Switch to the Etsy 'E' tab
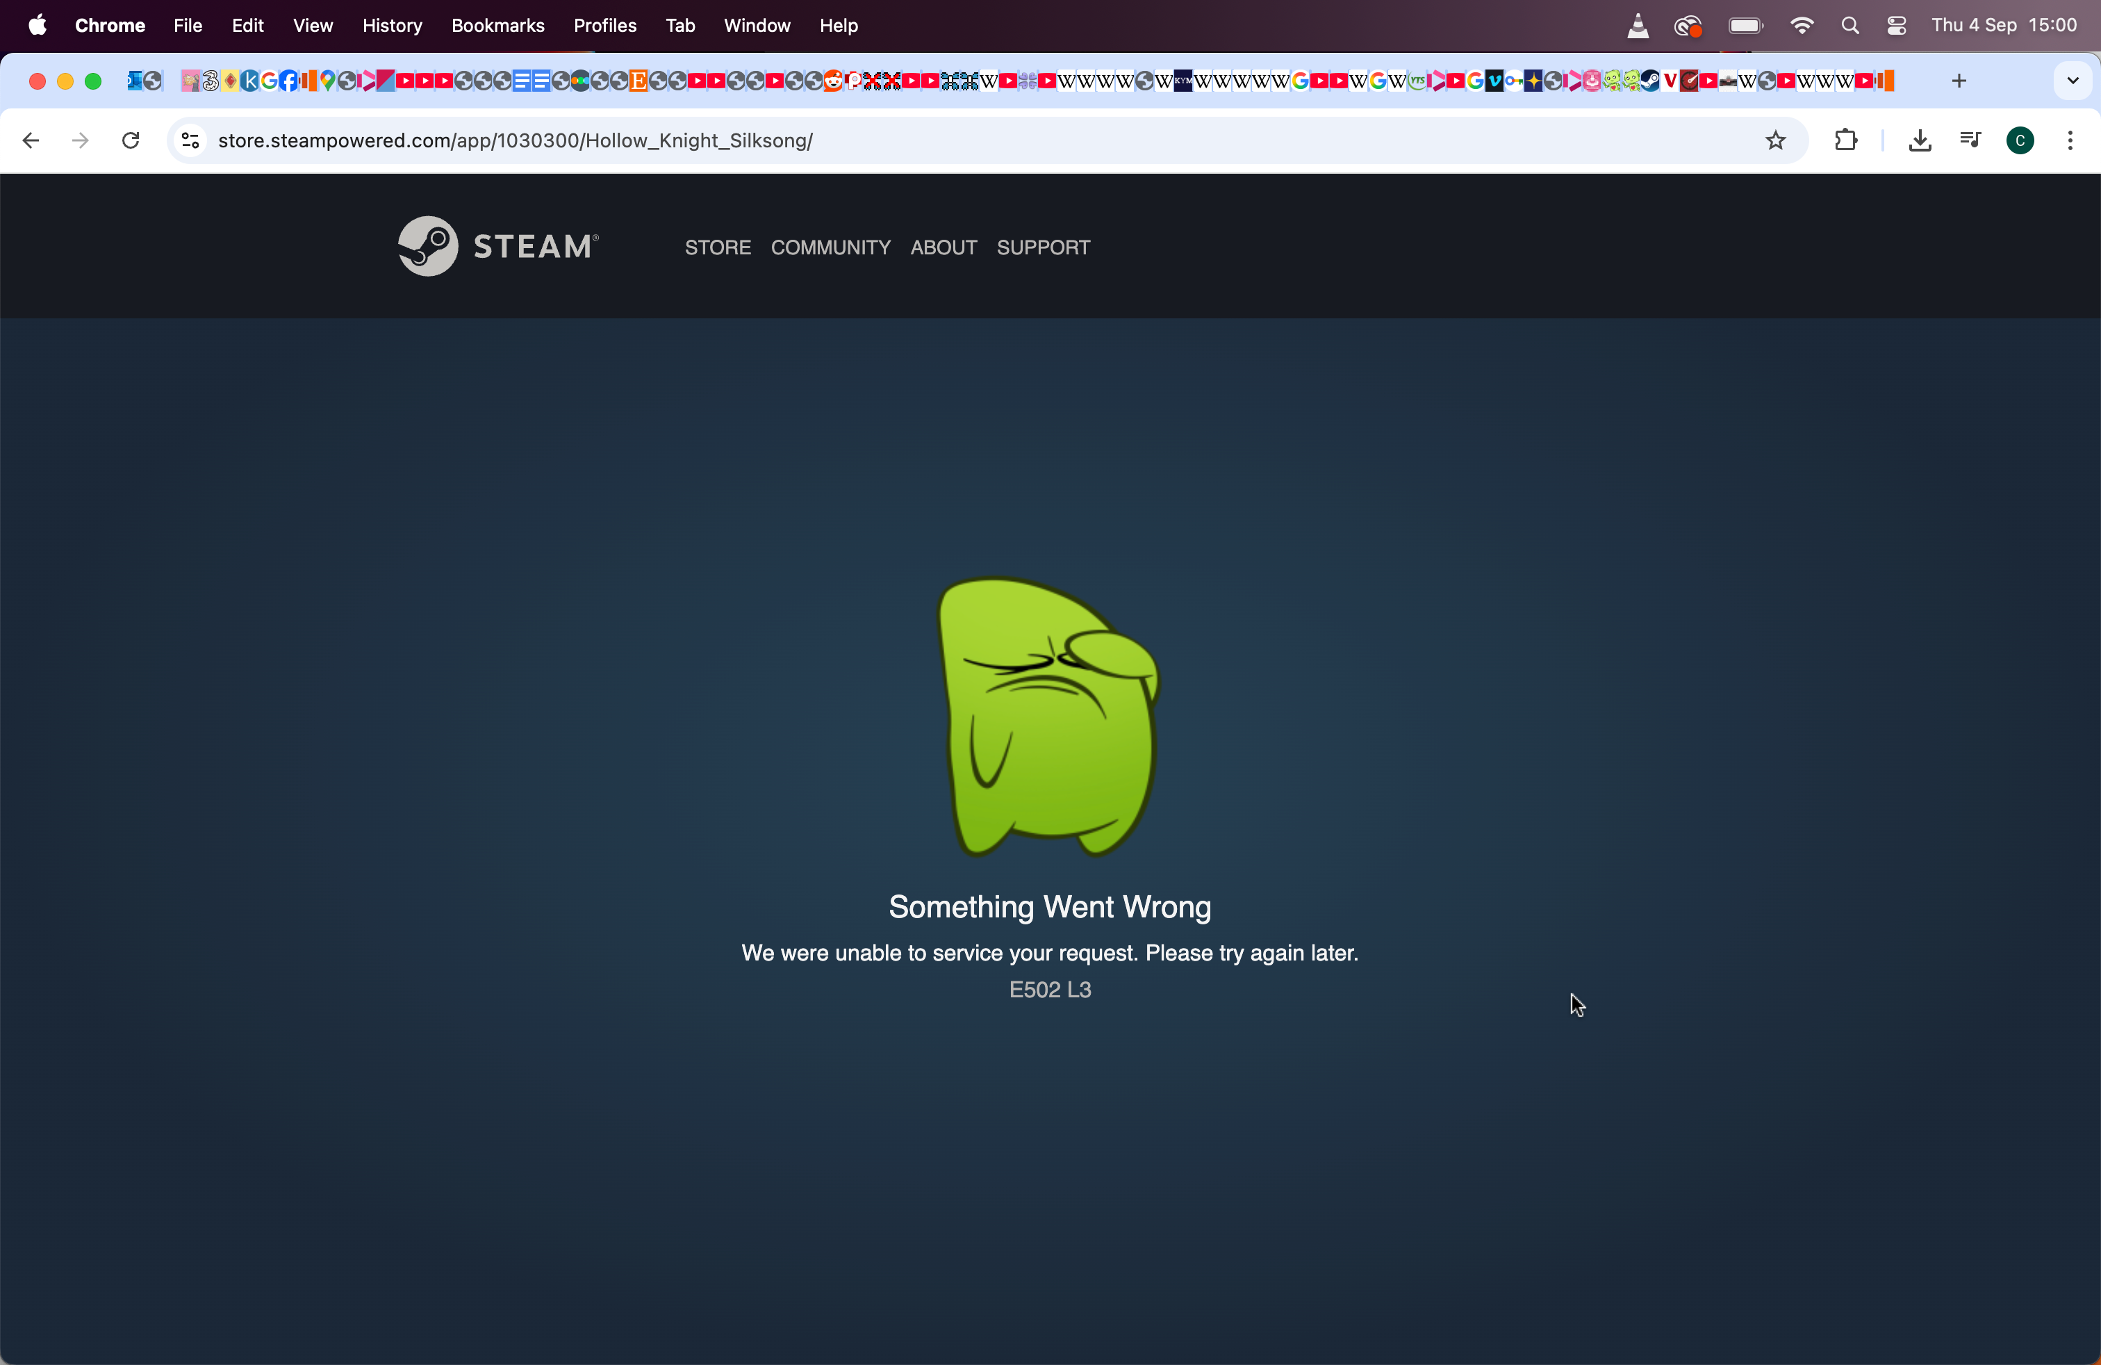 coord(639,81)
